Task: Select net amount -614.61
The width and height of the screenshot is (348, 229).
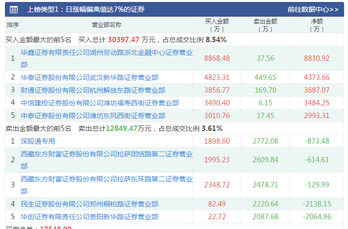Action: [317, 160]
